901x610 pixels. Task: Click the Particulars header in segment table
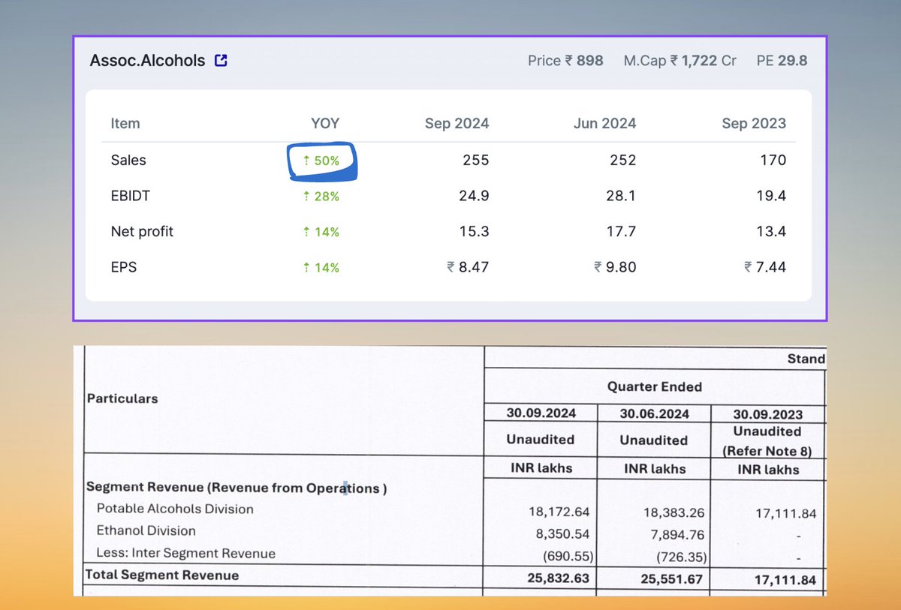[122, 398]
